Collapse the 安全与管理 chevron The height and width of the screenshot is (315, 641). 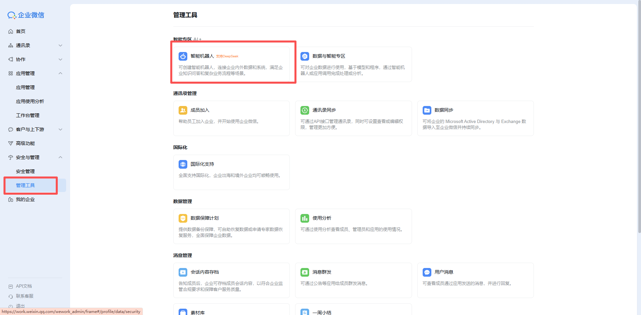click(60, 157)
